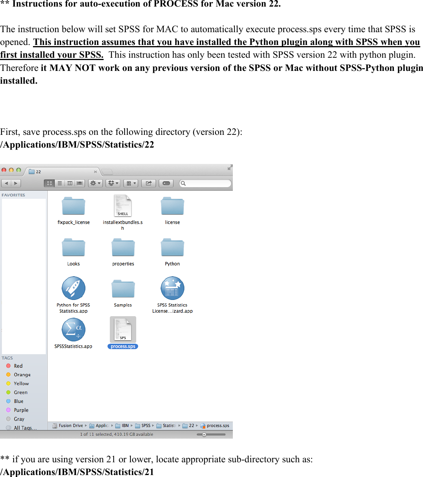Switch to column view
This screenshot has height=477, width=423.
click(x=70, y=183)
